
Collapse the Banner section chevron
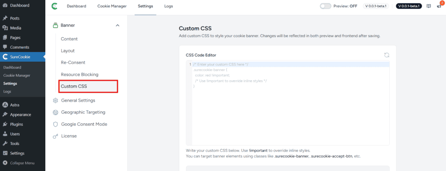click(x=118, y=26)
